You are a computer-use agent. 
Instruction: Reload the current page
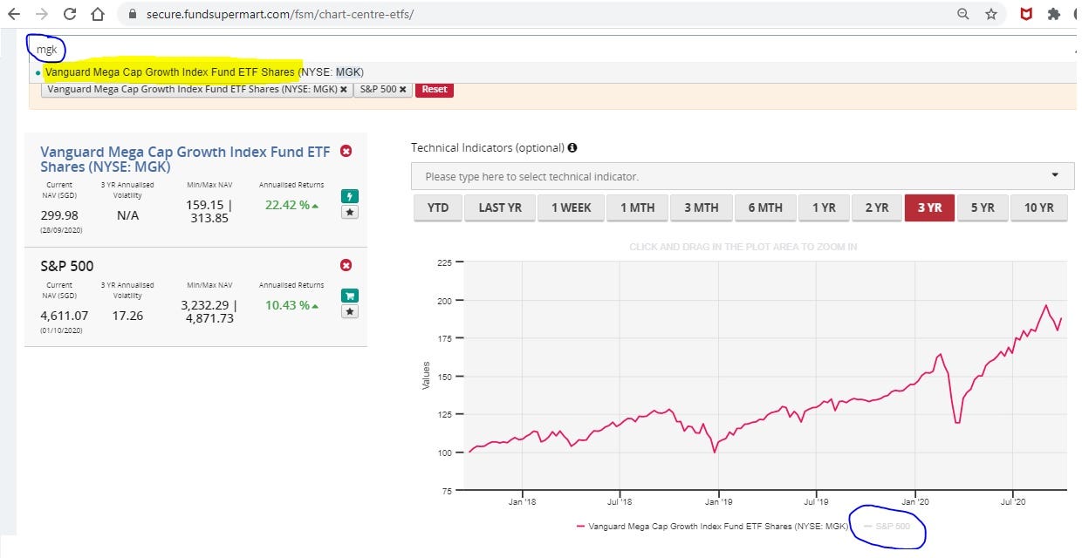click(70, 14)
